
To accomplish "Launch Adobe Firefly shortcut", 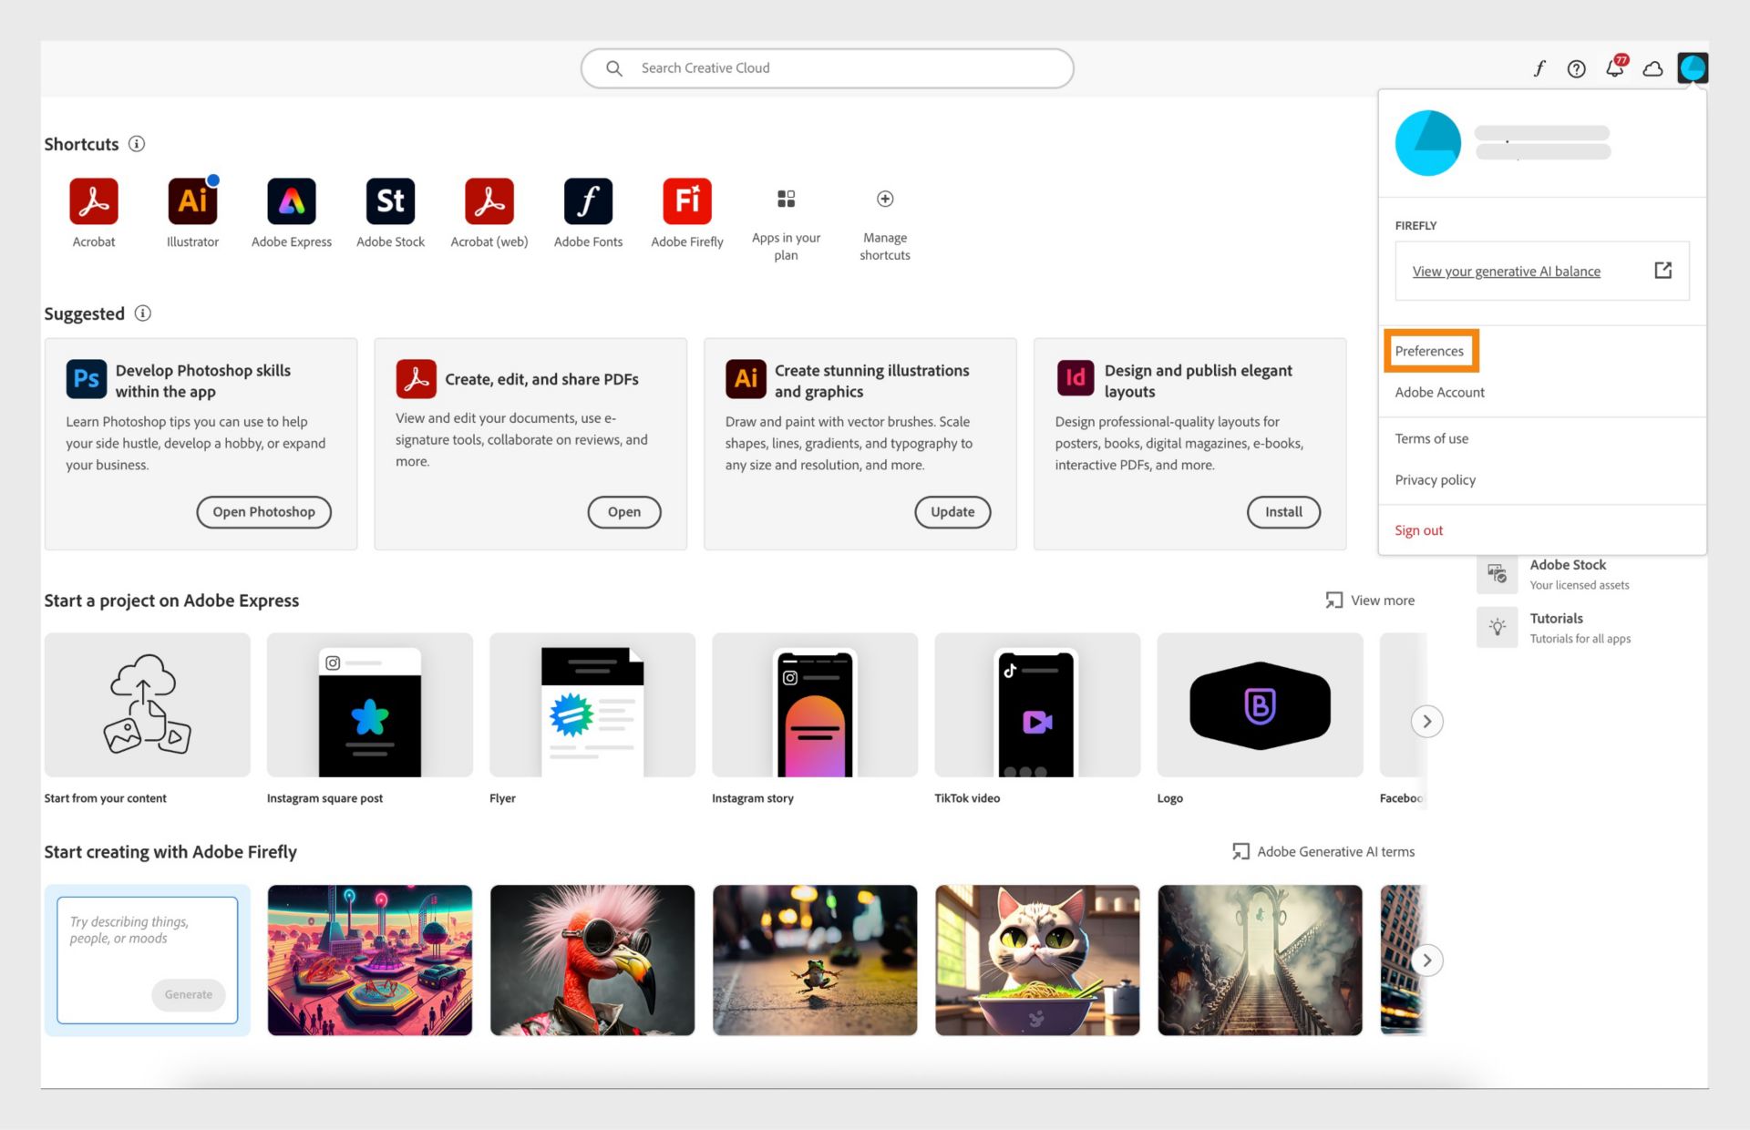I will click(686, 200).
